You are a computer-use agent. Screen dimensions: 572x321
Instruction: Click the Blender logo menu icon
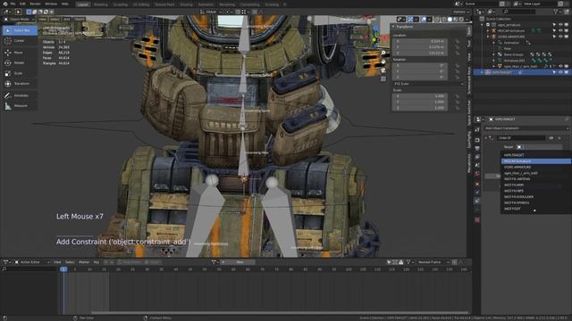point(4,4)
